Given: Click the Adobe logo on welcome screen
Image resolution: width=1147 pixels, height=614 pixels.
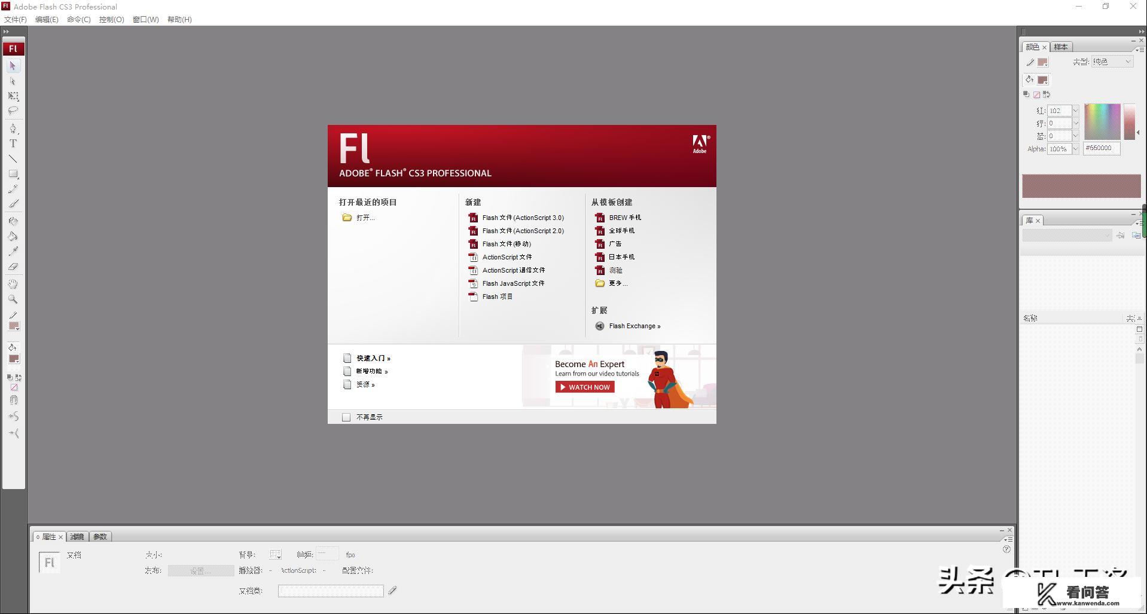Looking at the screenshot, I should click(x=700, y=144).
